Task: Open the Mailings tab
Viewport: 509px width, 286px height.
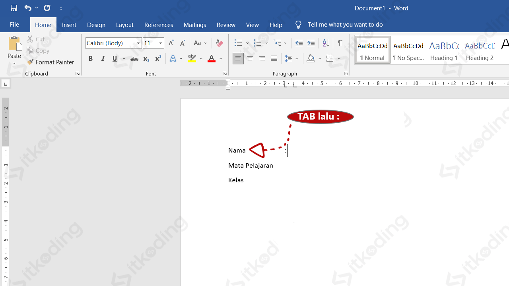Action: tap(195, 25)
